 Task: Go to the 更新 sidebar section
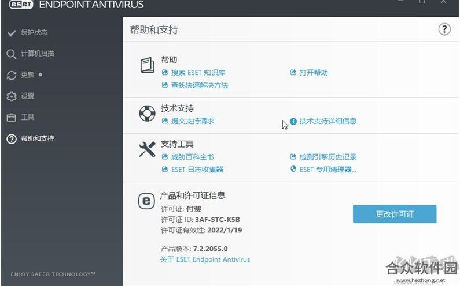[x=27, y=75]
